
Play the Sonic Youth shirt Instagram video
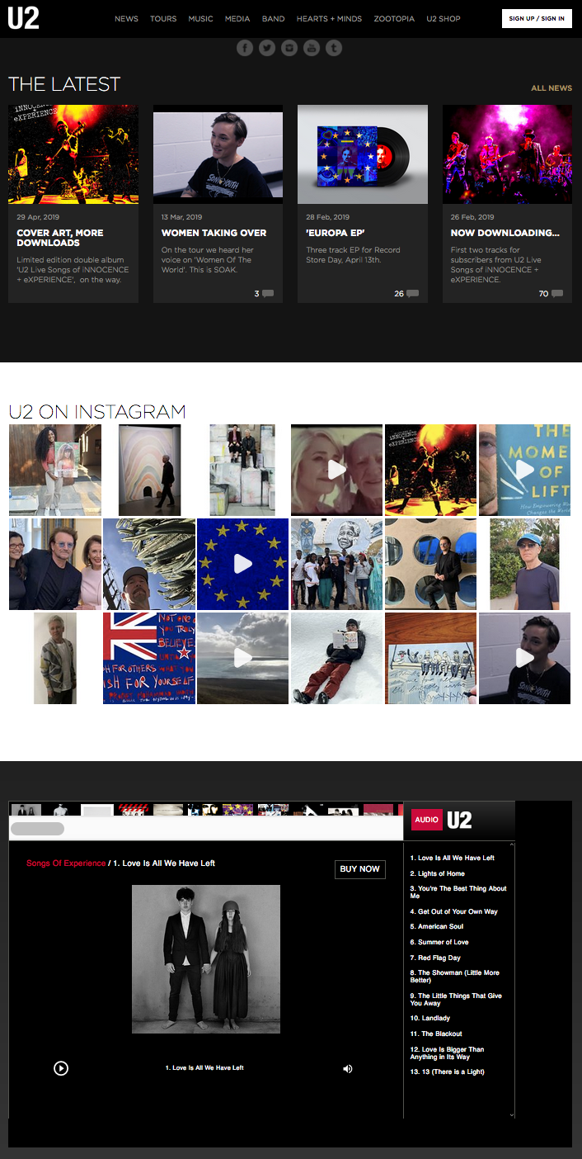[524, 658]
